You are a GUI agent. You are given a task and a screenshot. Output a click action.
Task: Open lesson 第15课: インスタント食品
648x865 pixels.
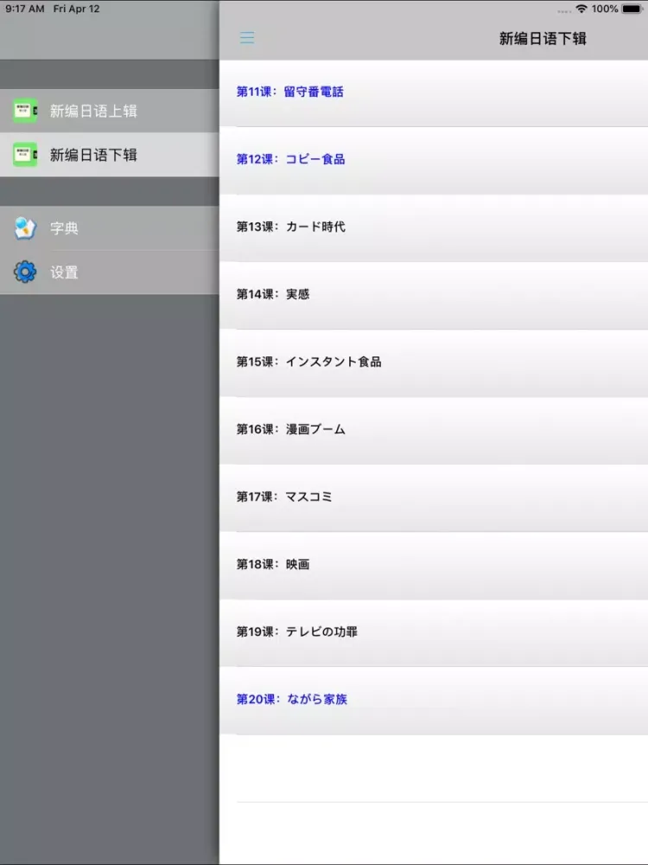click(x=434, y=362)
